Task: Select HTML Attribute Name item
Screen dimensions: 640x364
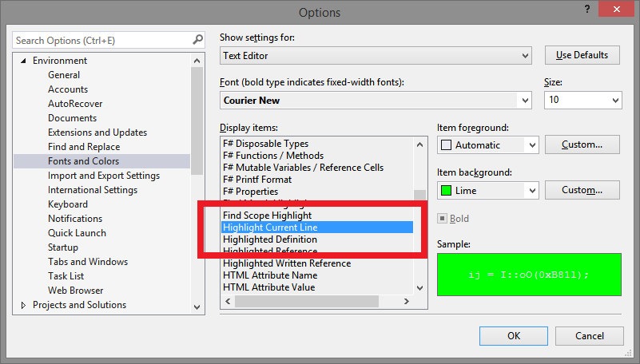Action: (x=317, y=275)
